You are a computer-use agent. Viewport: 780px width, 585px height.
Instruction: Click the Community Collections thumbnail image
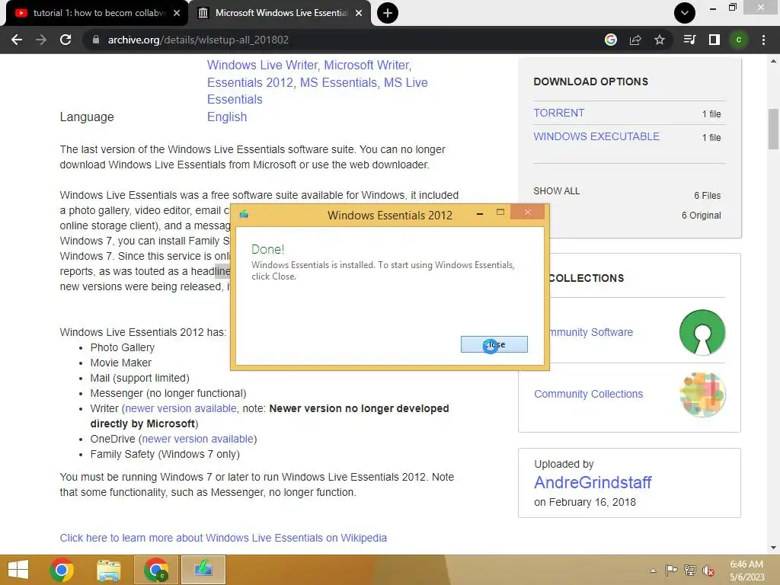tap(702, 395)
